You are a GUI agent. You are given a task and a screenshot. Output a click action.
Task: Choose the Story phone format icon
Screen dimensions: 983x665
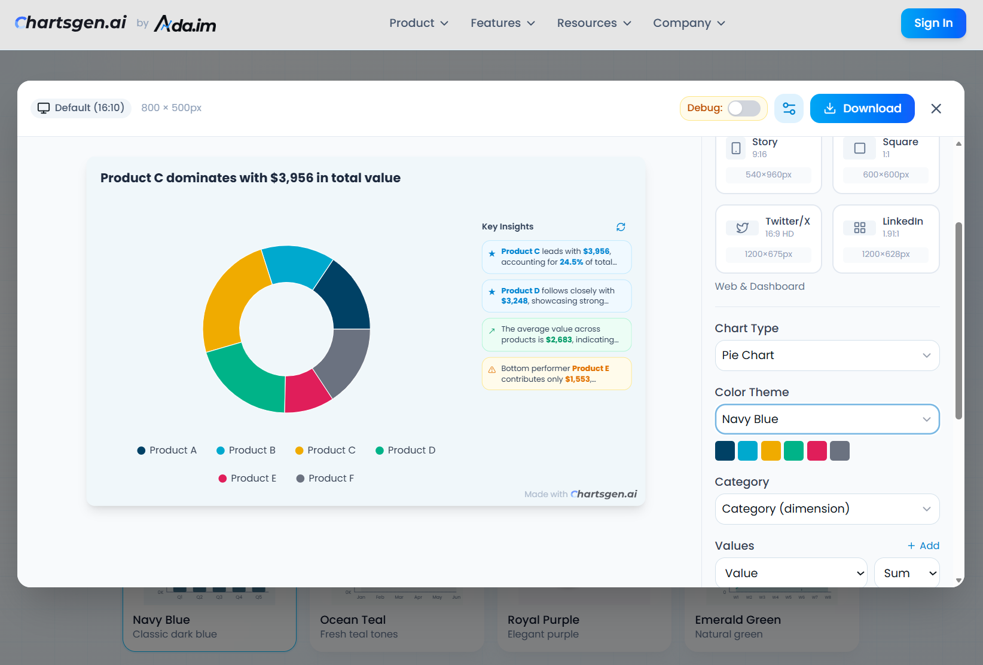736,148
